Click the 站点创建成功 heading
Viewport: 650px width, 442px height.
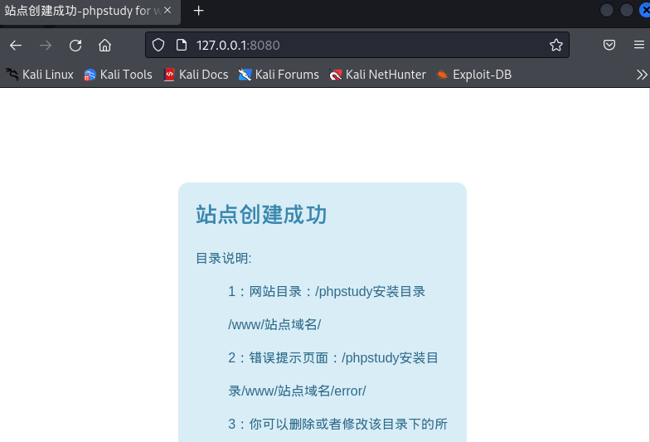click(x=261, y=215)
